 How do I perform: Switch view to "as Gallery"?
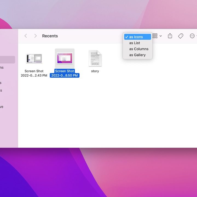137,55
